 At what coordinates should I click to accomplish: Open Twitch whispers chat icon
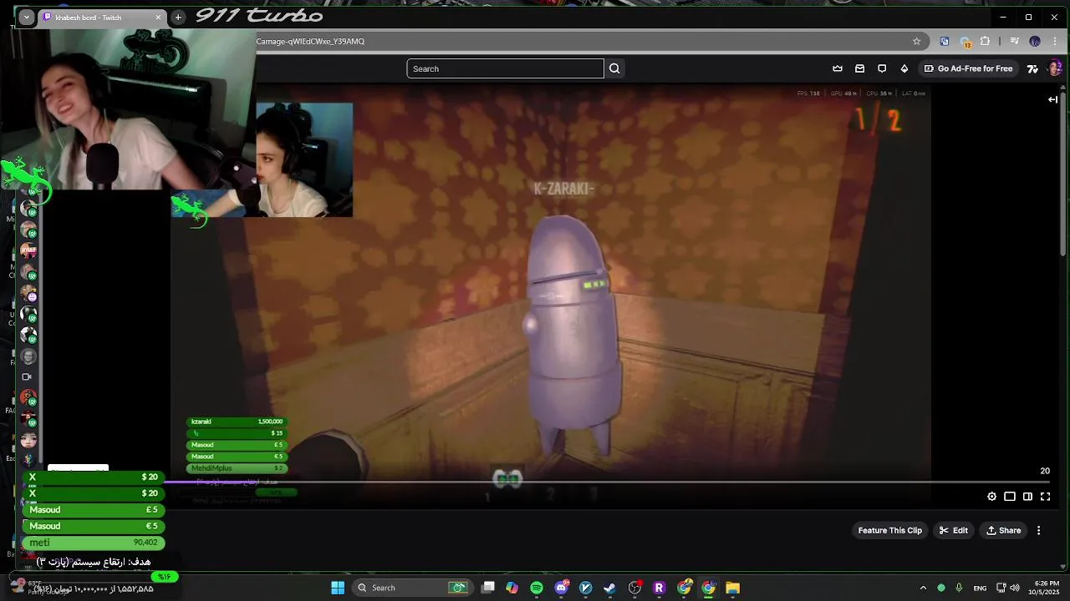[882, 68]
